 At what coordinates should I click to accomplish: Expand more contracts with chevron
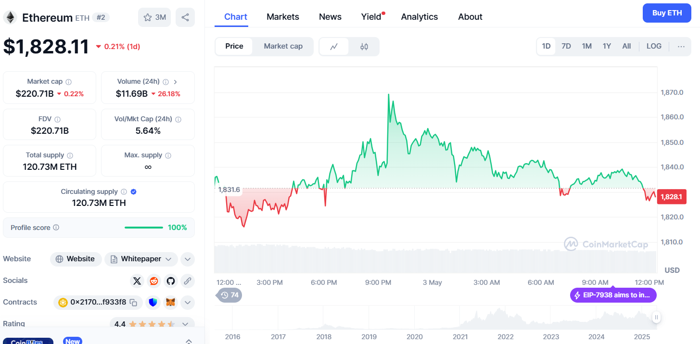click(x=188, y=303)
